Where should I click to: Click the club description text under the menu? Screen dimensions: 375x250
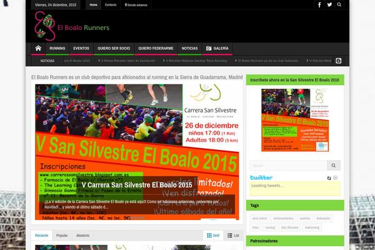point(137,77)
